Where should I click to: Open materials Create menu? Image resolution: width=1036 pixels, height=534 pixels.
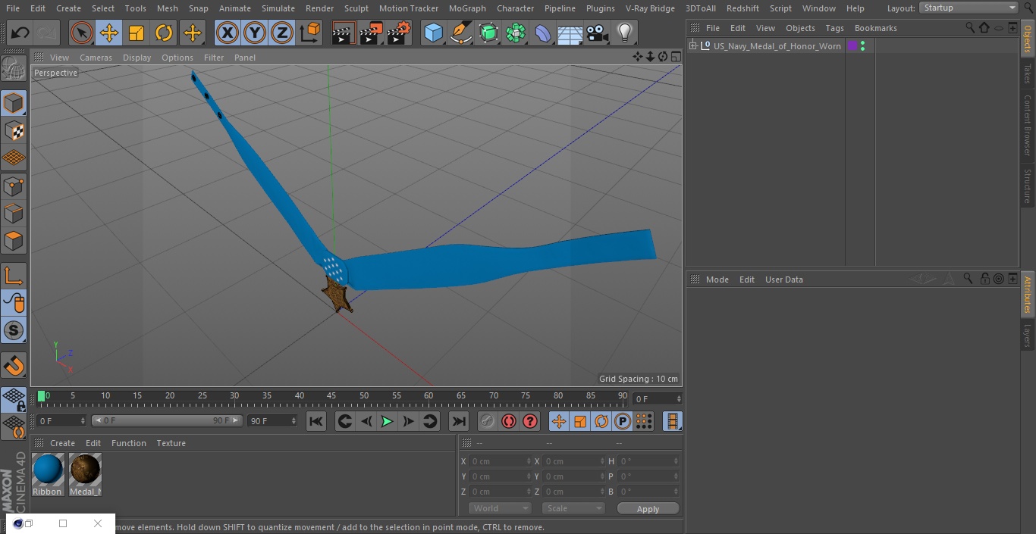(62, 443)
